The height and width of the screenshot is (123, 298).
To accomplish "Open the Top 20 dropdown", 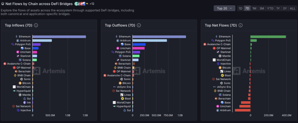I will (225, 8).
